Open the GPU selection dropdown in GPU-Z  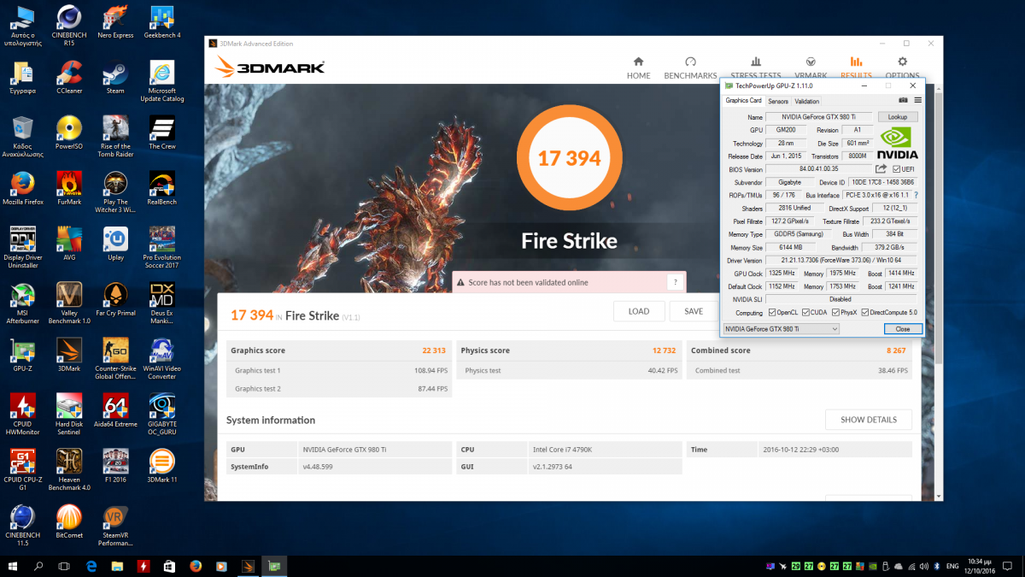tap(781, 328)
